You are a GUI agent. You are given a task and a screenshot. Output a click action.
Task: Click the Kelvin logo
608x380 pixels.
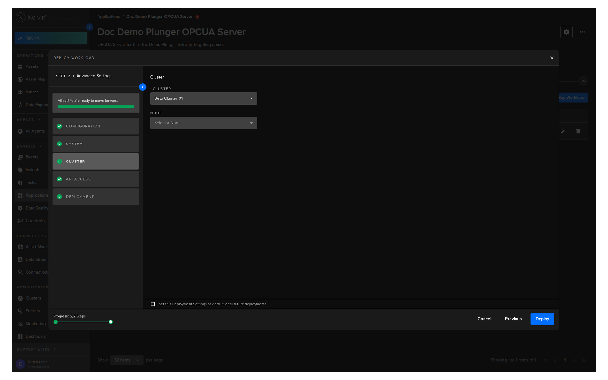(x=31, y=17)
